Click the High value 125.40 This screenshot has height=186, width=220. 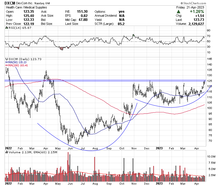pyautogui.click(x=29, y=16)
